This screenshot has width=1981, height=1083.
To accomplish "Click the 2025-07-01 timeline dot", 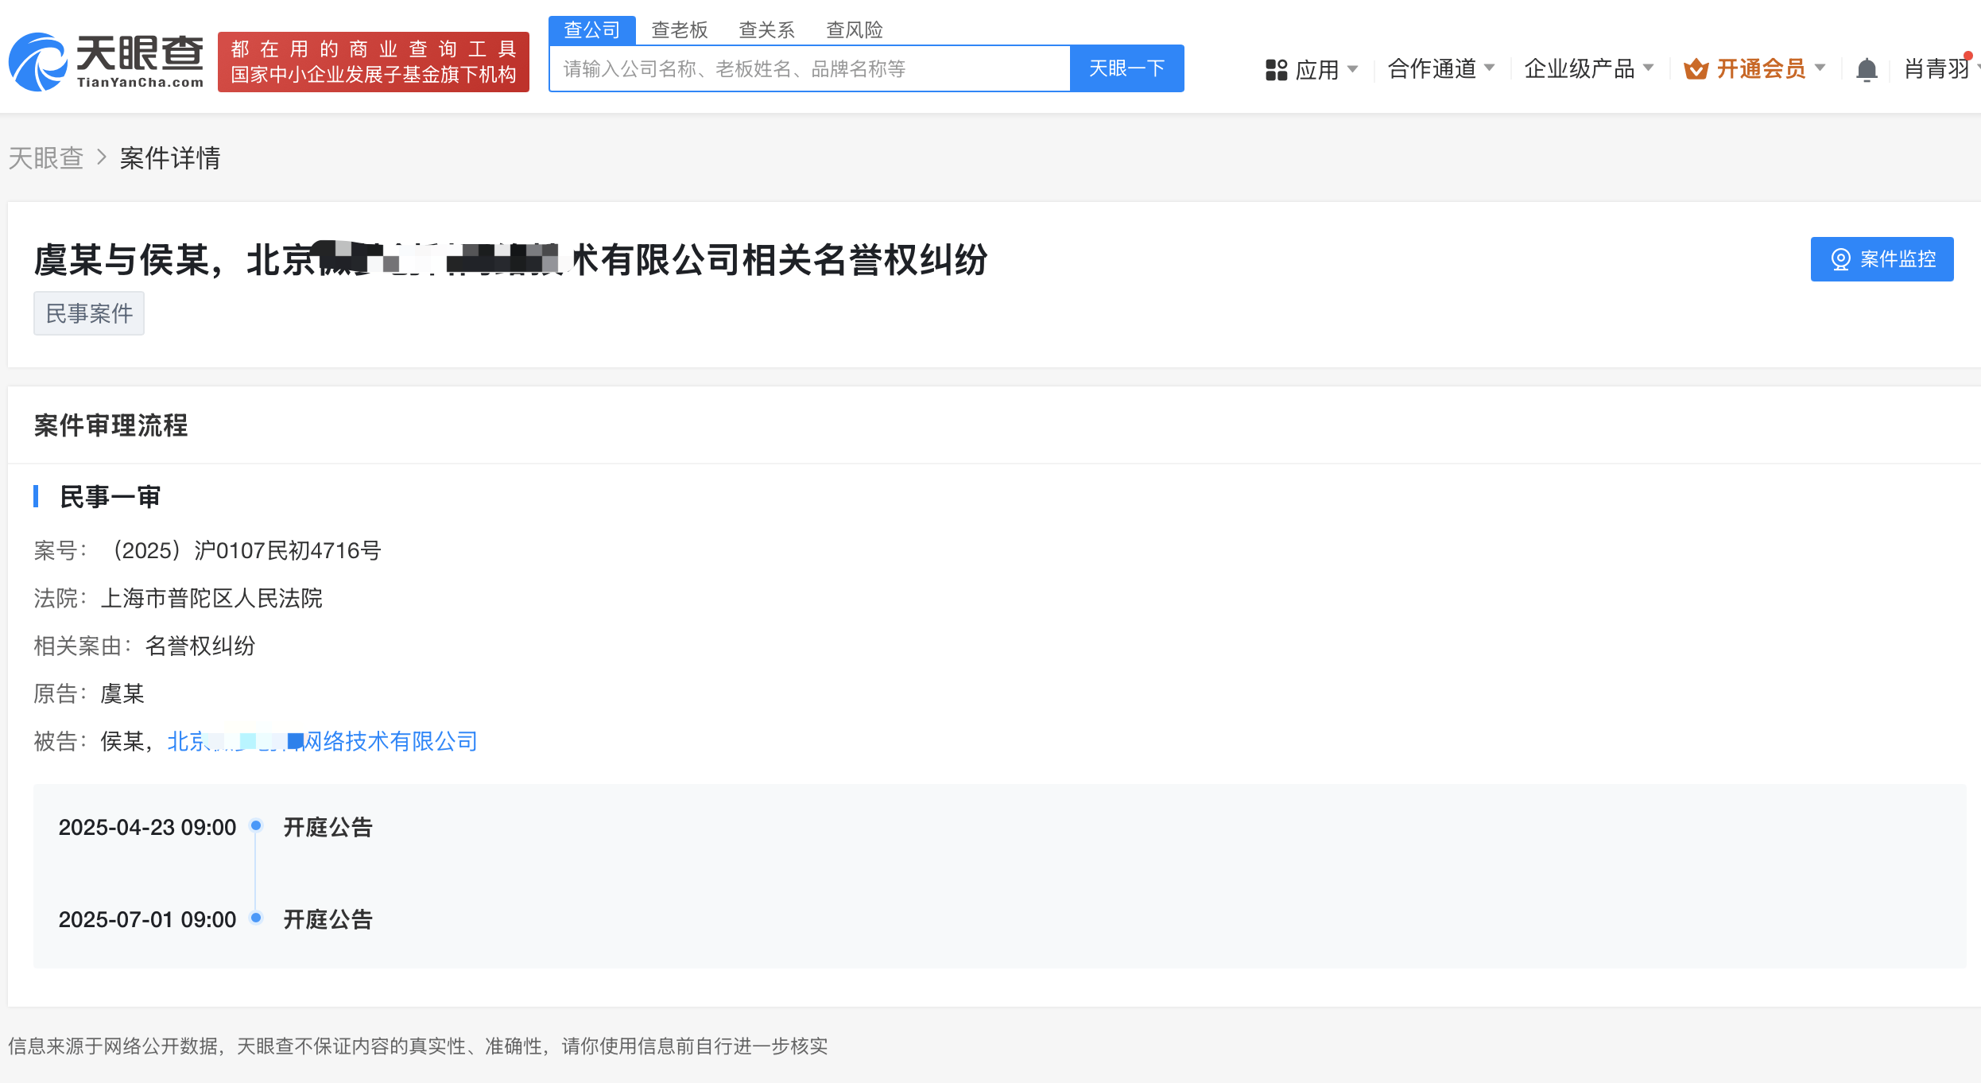I will [x=256, y=918].
